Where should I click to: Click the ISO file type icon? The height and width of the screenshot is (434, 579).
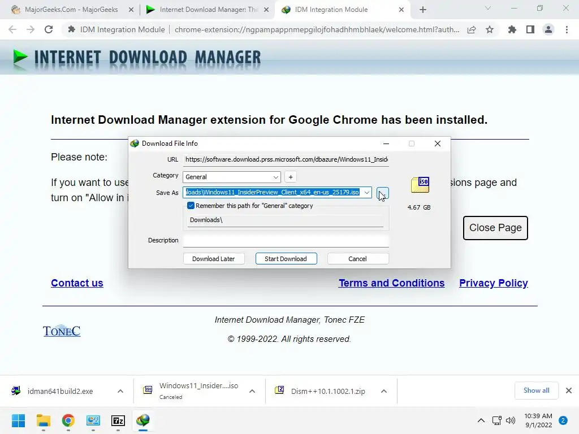[420, 185]
